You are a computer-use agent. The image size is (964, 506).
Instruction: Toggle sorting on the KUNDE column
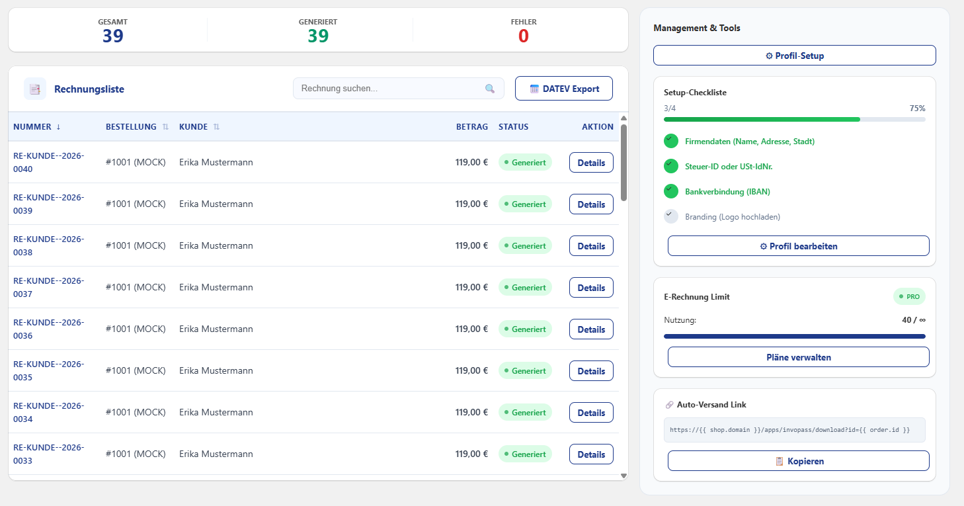(x=216, y=126)
